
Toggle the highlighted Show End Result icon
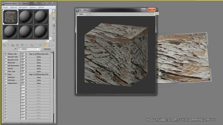[46, 45]
